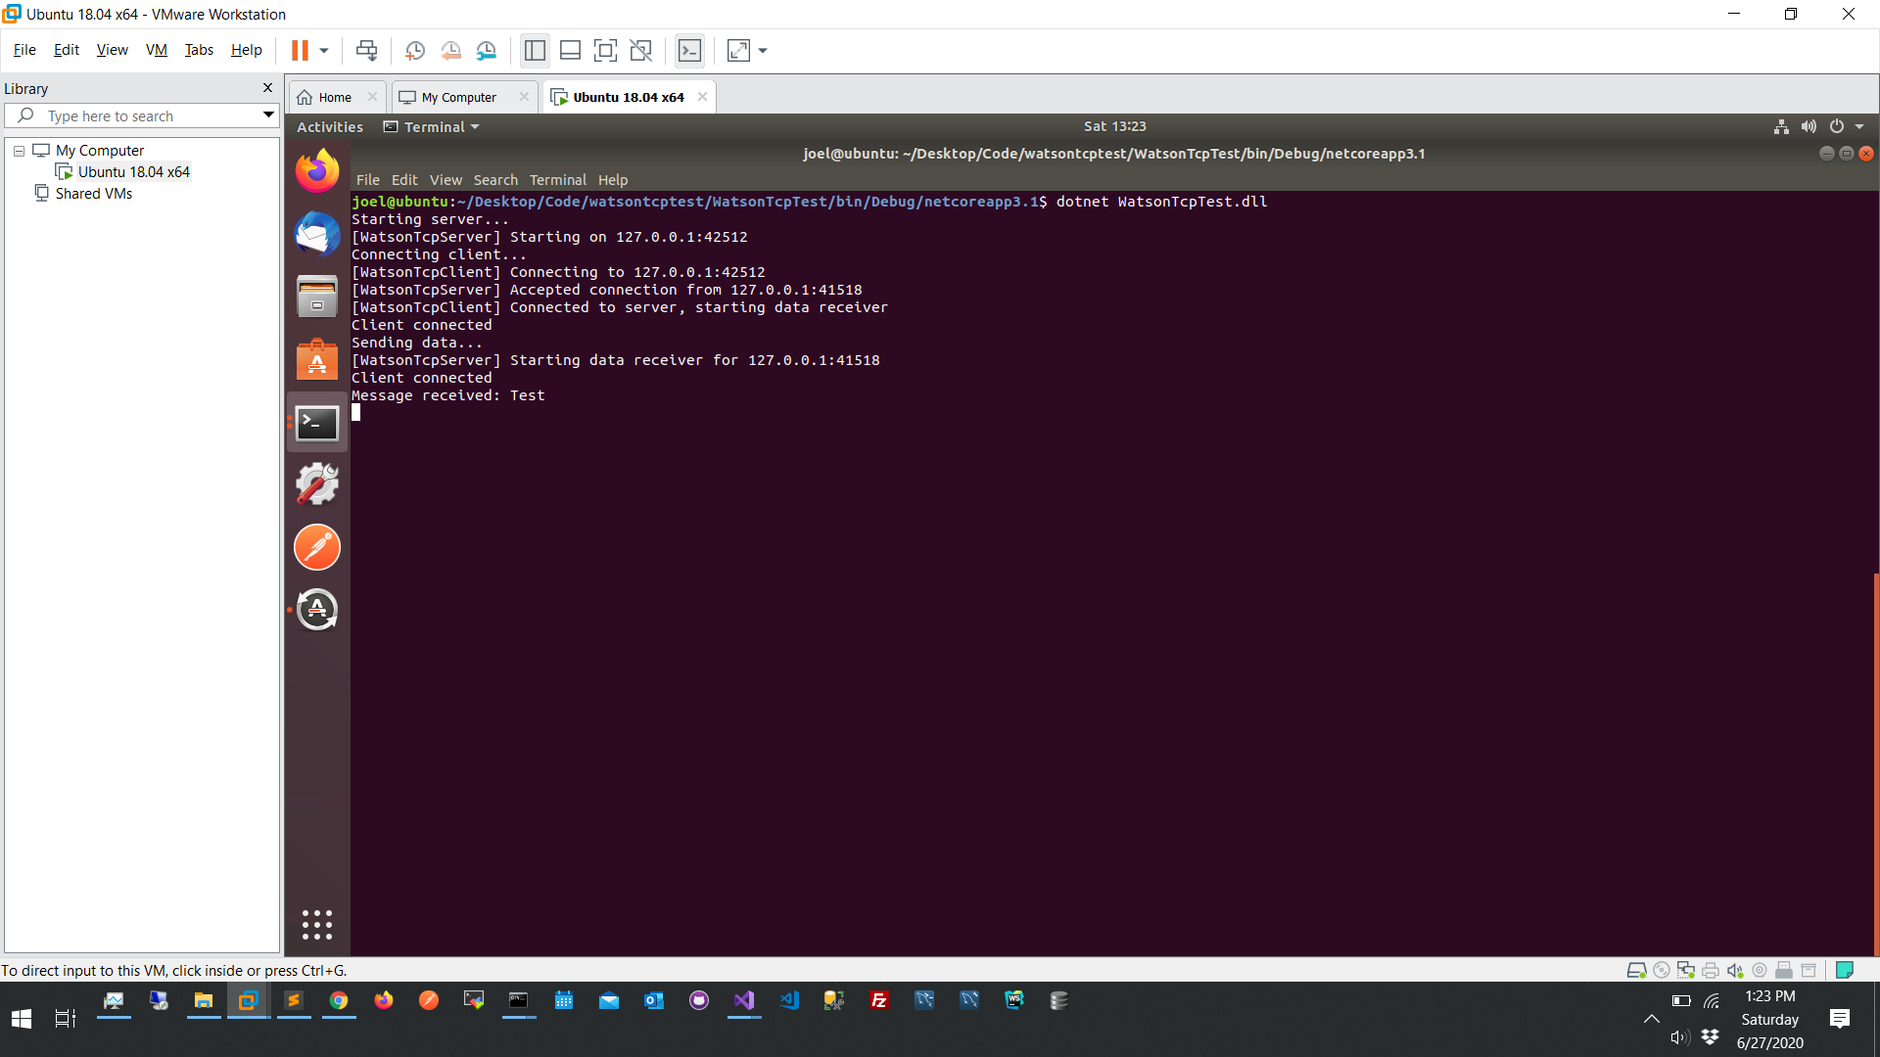The height and width of the screenshot is (1057, 1880).
Task: Revert the VM to its snapshot
Action: point(451,50)
